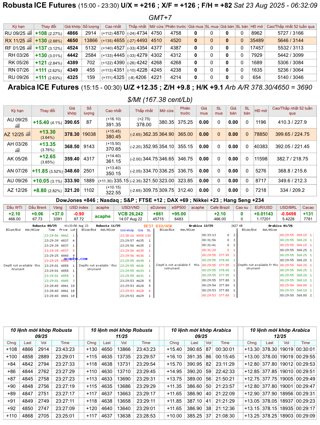Select the RH 03/26 contract cell
Screen dimensions: 320x425
[x=18, y=55]
